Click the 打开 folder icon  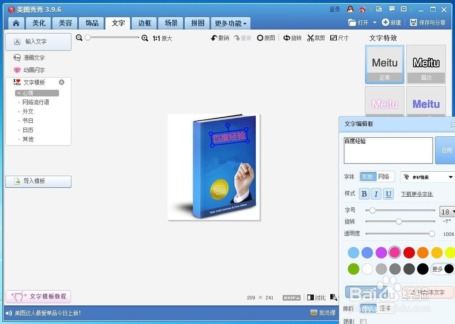pos(352,23)
